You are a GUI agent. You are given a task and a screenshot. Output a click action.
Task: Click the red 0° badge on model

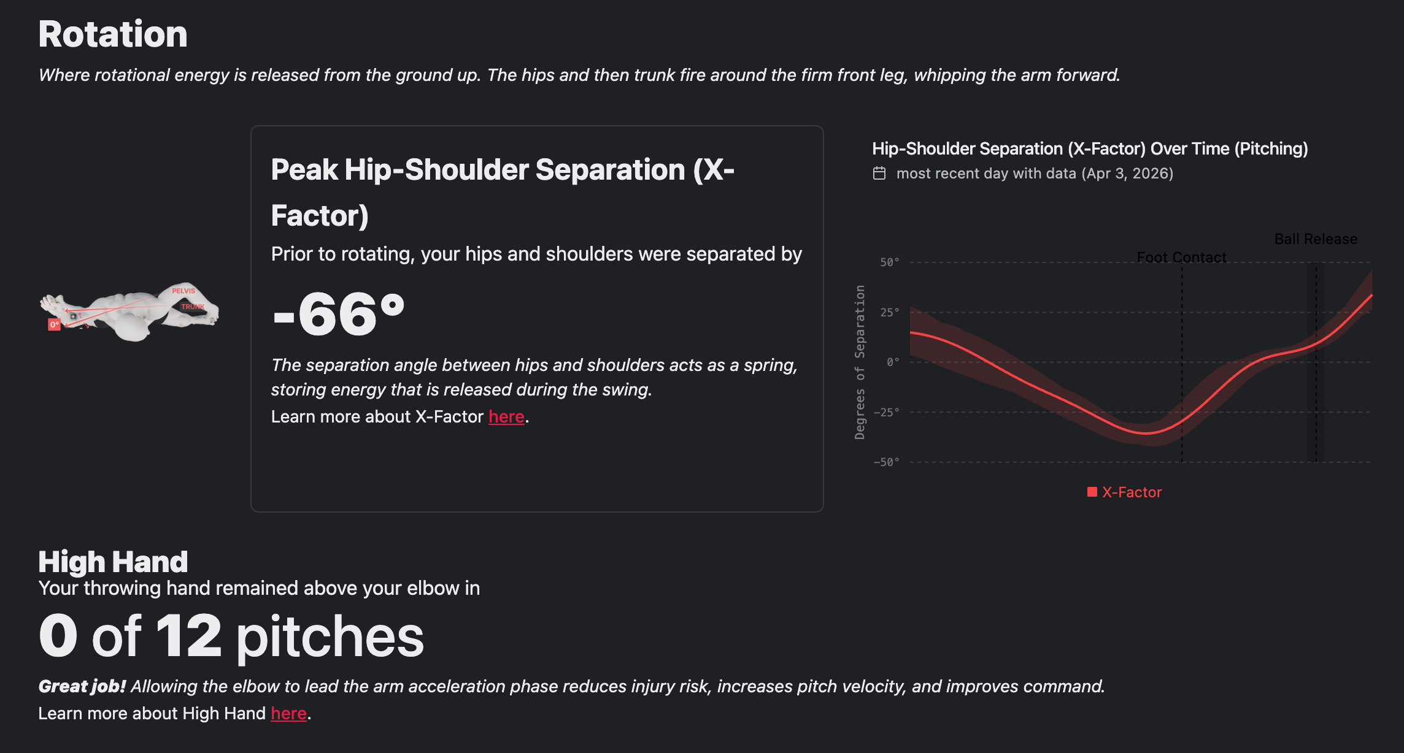point(54,325)
